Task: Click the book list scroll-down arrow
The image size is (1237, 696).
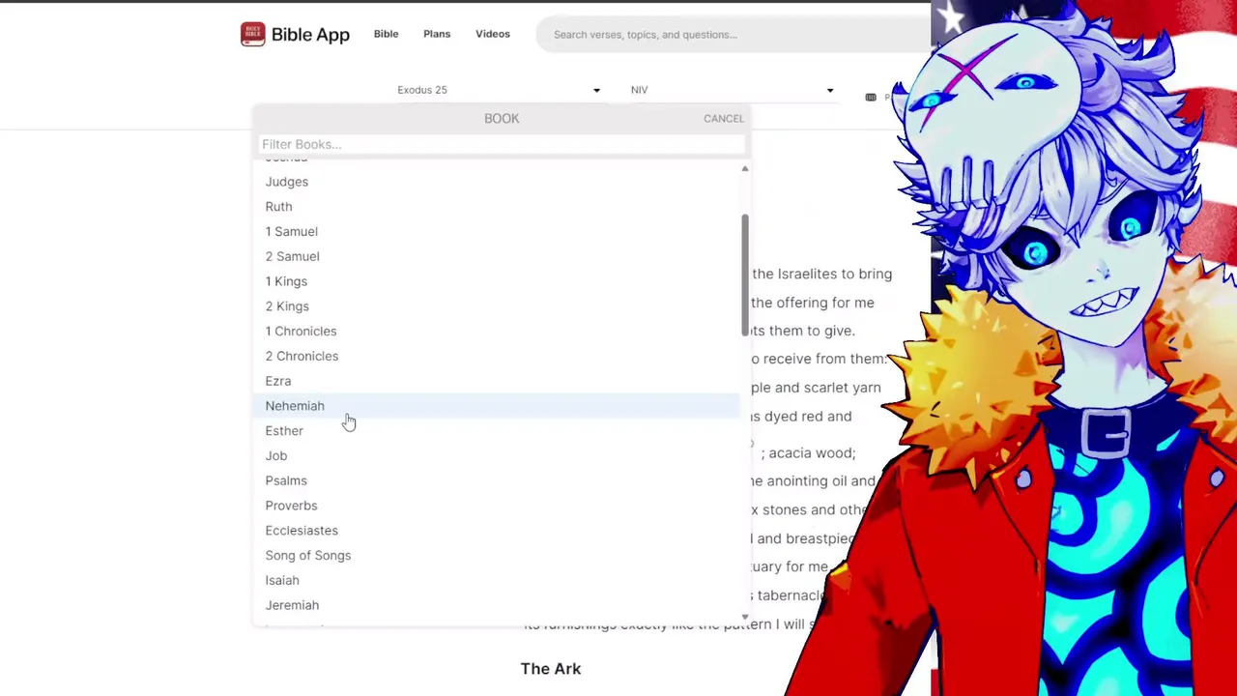Action: 744,617
